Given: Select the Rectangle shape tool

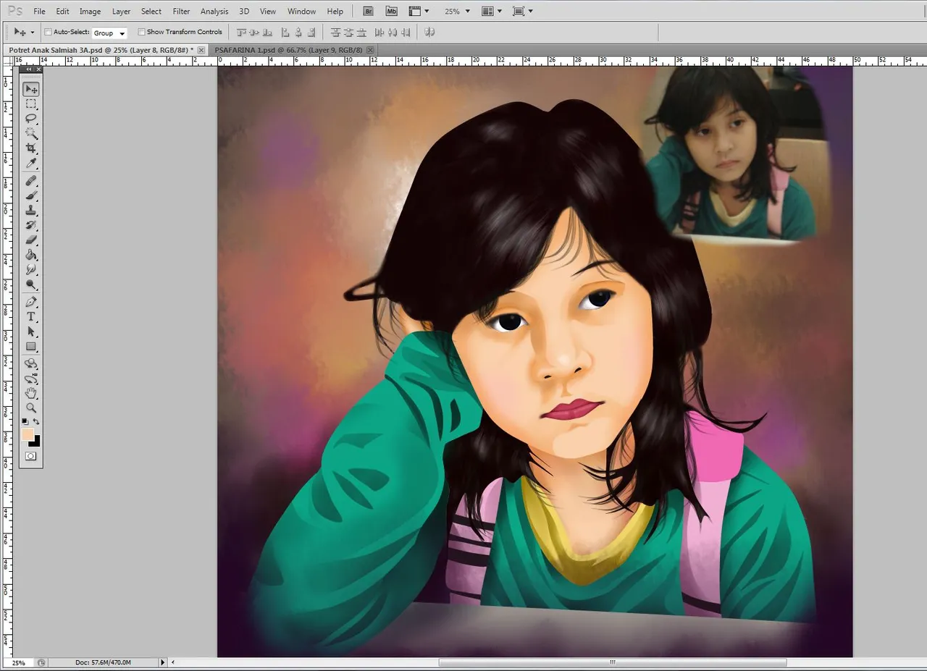Looking at the screenshot, I should point(31,346).
